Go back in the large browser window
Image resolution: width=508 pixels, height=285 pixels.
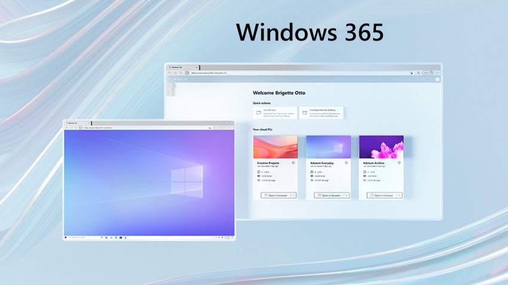[170, 73]
